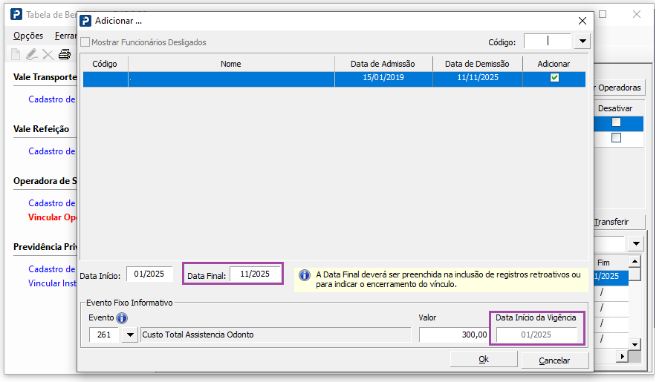Click the Delete X icon in background toolbar
This screenshot has width=662, height=382.
point(48,55)
